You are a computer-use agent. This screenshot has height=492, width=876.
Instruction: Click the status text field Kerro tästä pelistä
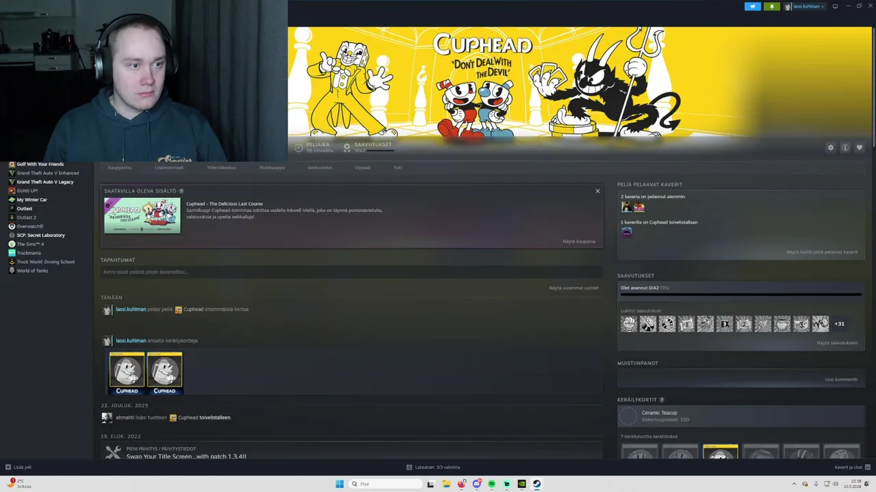point(352,272)
